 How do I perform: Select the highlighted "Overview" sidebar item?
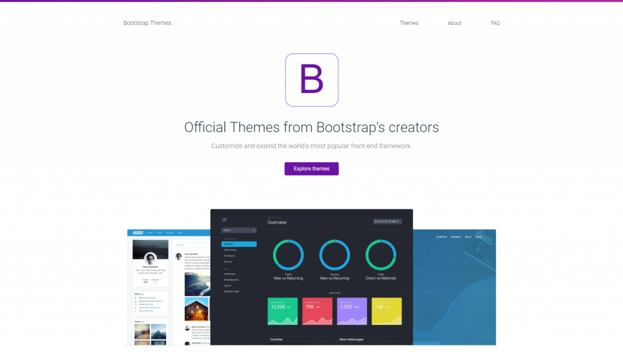tap(239, 244)
